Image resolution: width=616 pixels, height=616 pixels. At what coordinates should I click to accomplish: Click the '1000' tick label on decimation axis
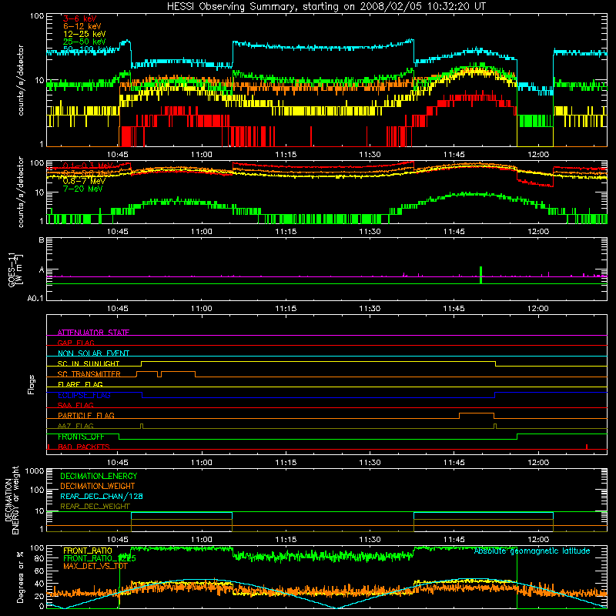[x=35, y=470]
